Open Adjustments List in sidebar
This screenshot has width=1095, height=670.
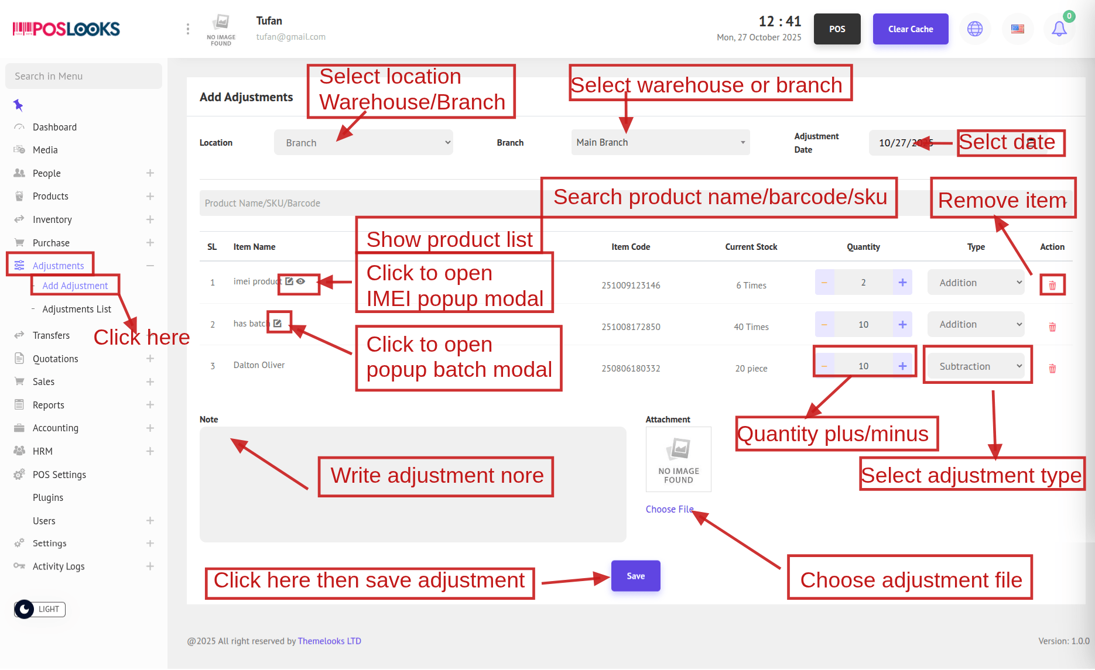[77, 309]
